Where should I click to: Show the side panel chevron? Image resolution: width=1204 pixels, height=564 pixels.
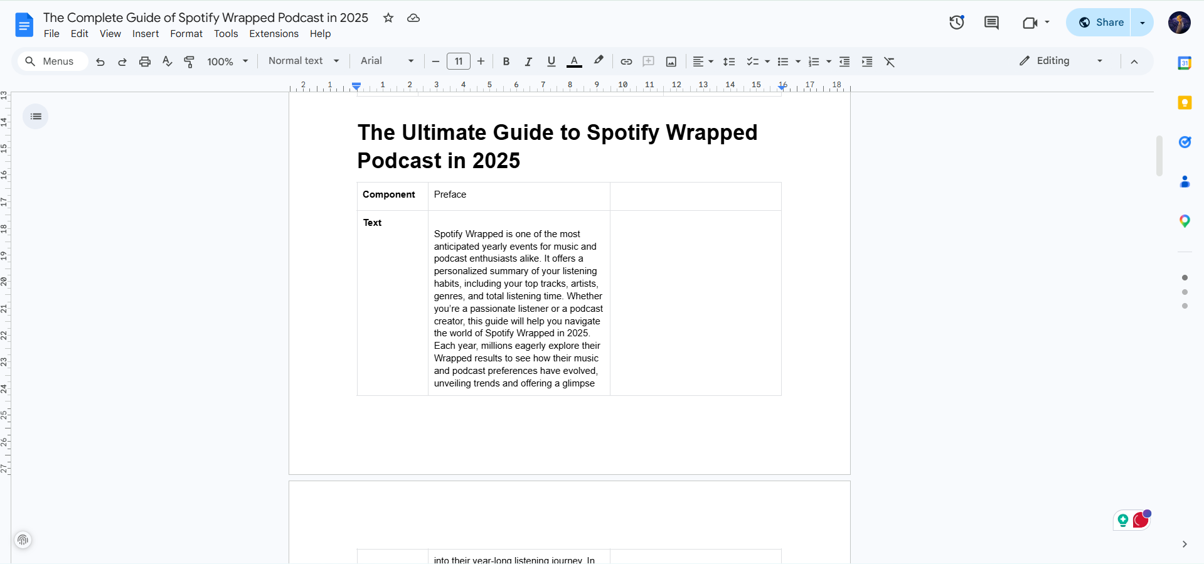[1185, 544]
